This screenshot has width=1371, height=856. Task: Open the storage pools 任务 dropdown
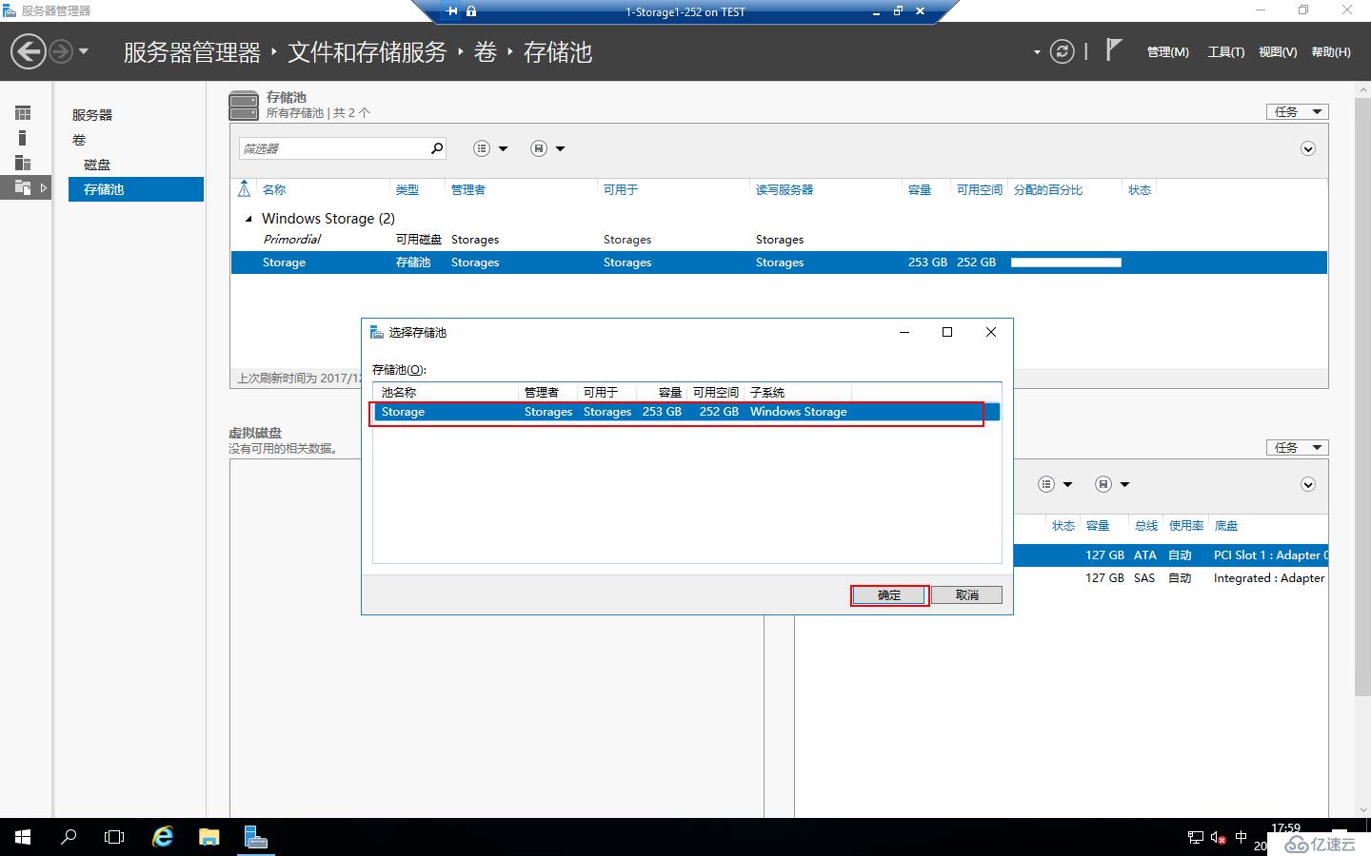pyautogui.click(x=1297, y=112)
